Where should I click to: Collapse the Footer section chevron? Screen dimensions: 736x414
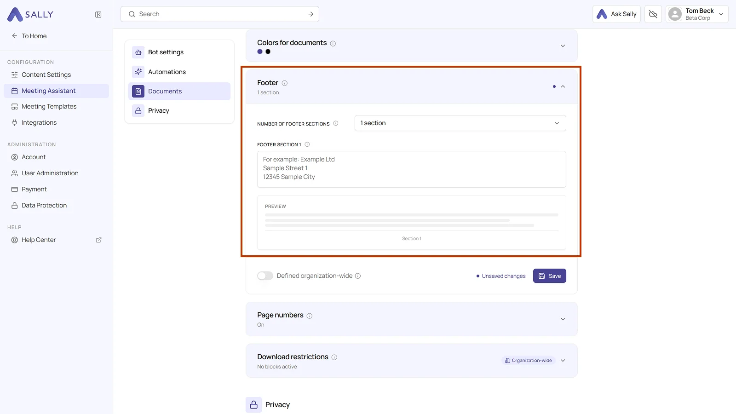563,86
